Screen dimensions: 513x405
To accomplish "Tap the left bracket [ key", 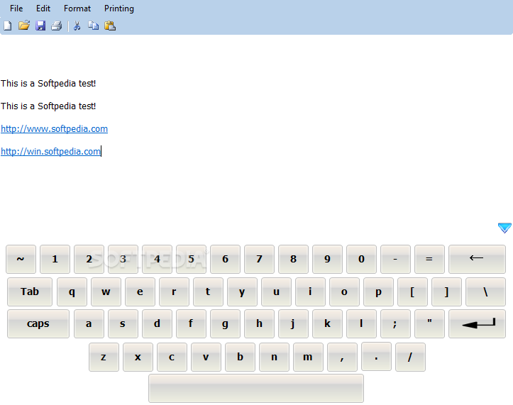I will [x=412, y=292].
